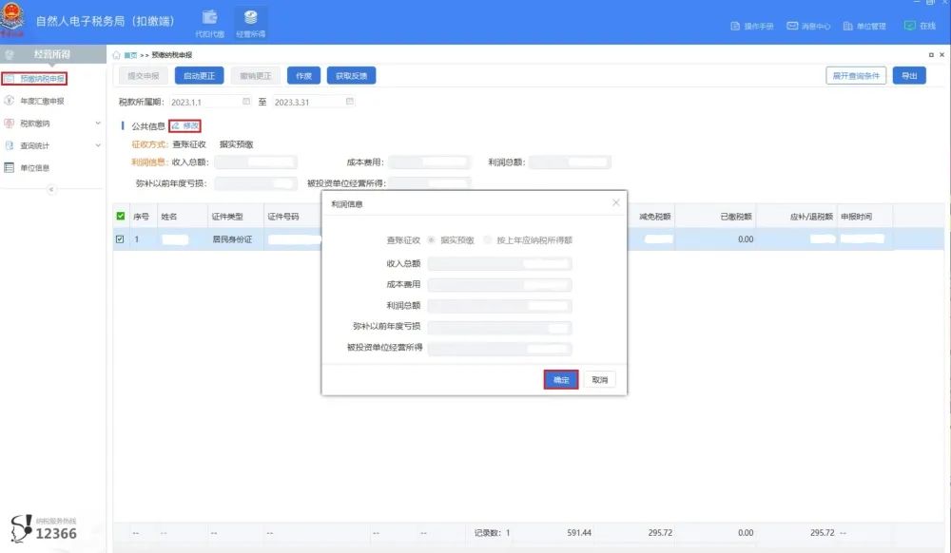The width and height of the screenshot is (951, 553).
Task: Choose 按上年应纳税所得额 radio option
Action: pos(489,240)
